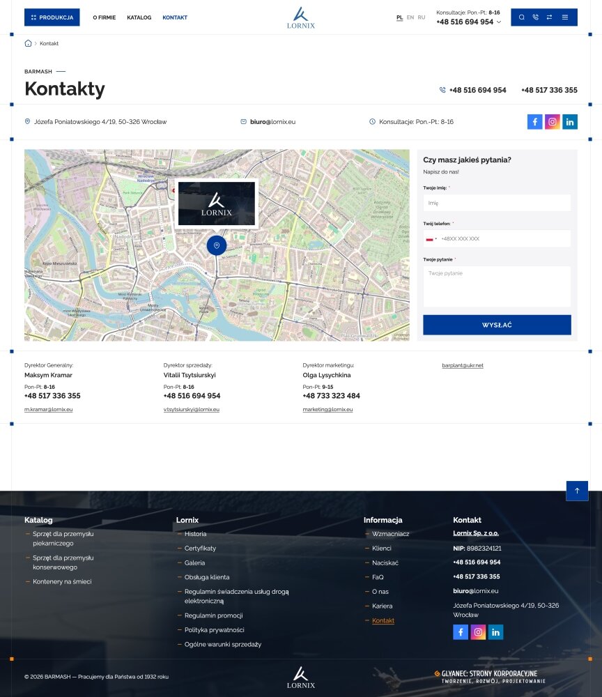Click the blue location pin on the map
Screen dimensions: 602x697
tap(217, 245)
